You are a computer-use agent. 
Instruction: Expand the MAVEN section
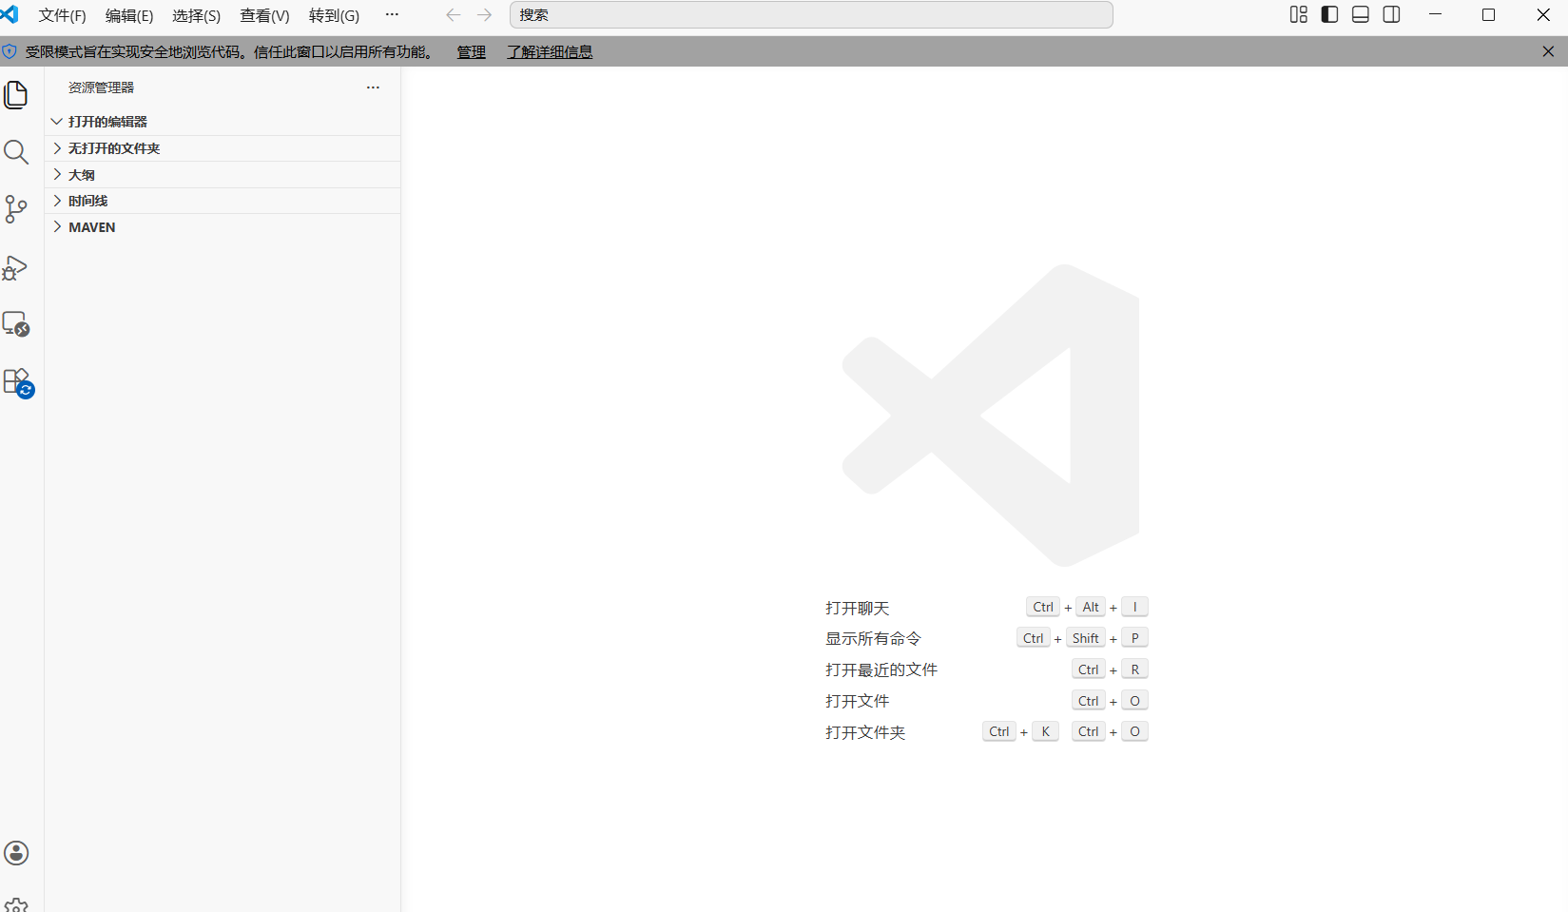tap(223, 227)
